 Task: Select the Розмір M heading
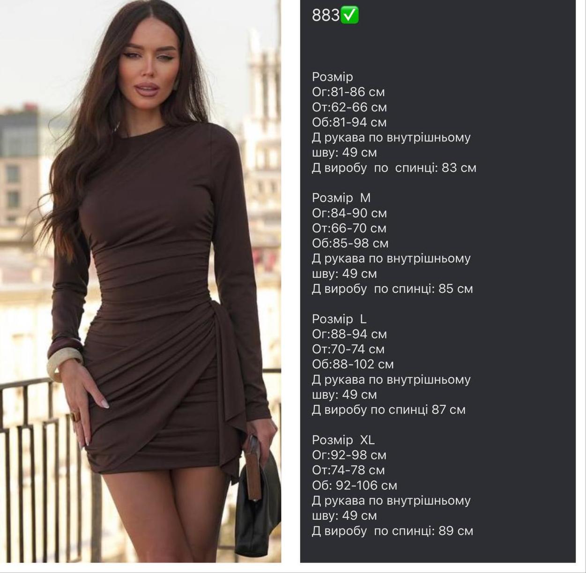tap(341, 198)
